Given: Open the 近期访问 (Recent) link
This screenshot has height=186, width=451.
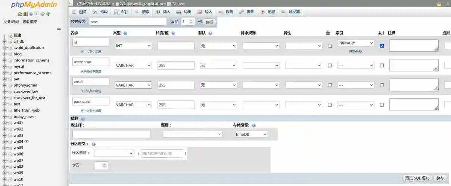Looking at the screenshot, I should pos(12,22).
